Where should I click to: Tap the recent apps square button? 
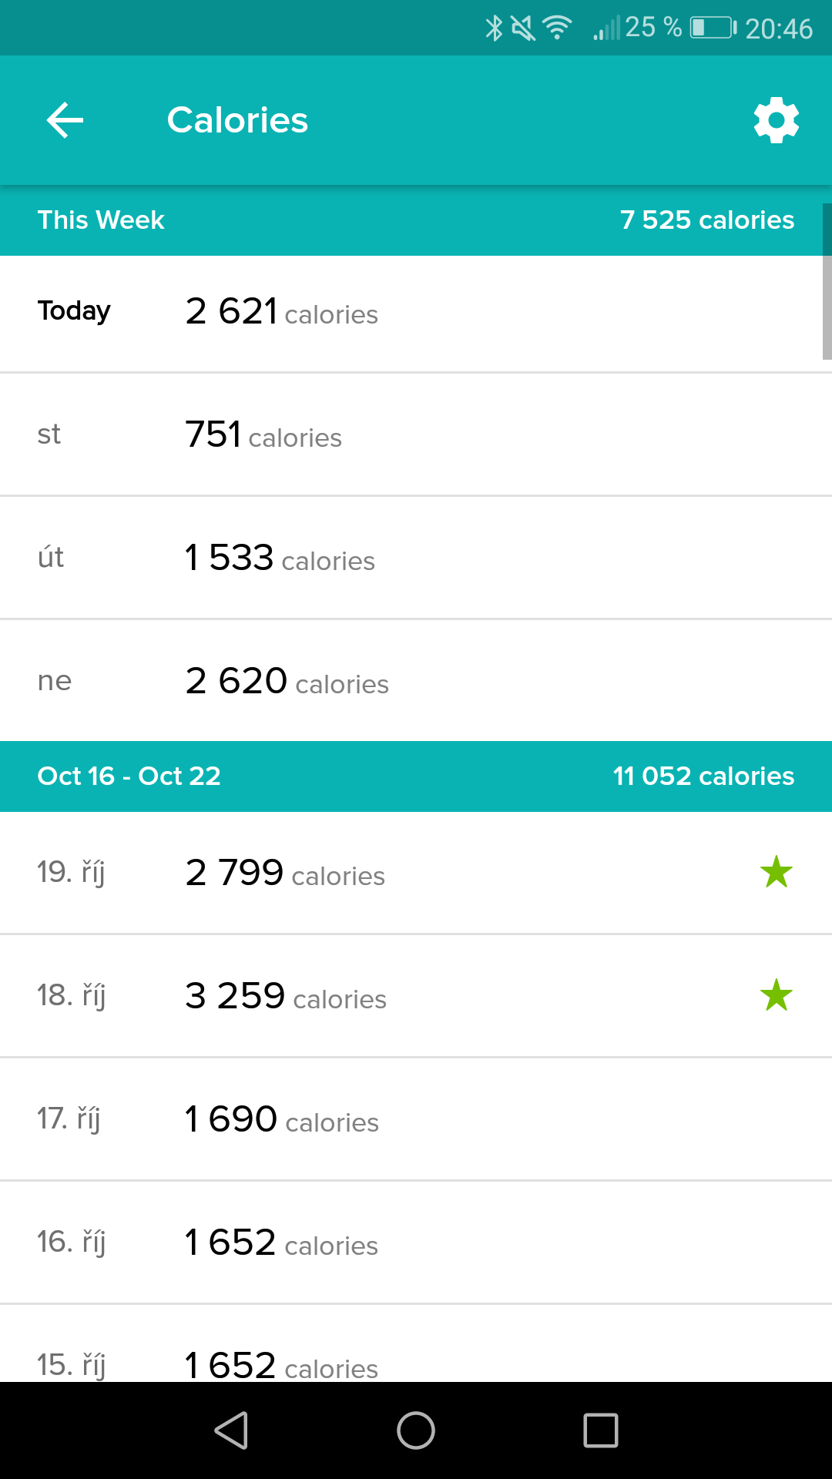tap(601, 1430)
